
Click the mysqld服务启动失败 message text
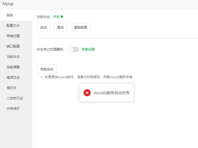tap(112, 93)
